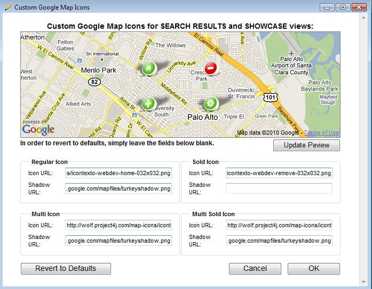Click the Duveneck/St. Francis label on map

(241, 93)
